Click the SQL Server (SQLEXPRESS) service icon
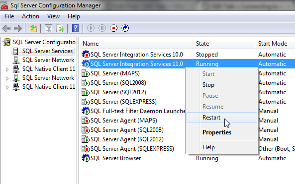295x184 pixels. tap(86, 102)
